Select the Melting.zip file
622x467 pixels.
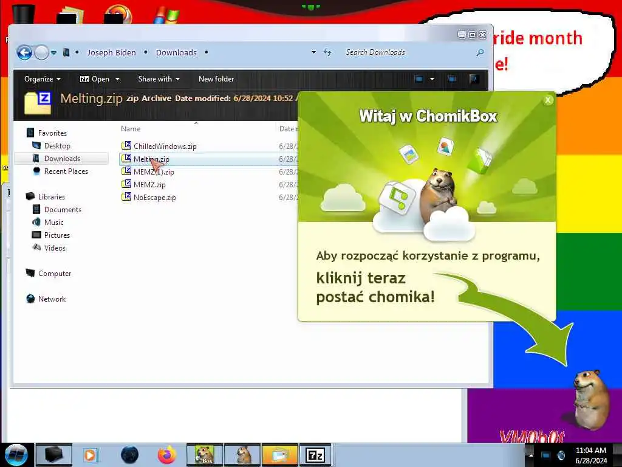pyautogui.click(x=151, y=159)
